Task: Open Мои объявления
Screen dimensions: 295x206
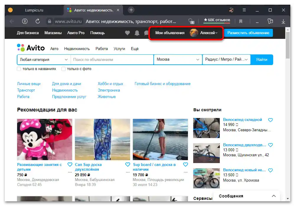Action: tap(170, 33)
